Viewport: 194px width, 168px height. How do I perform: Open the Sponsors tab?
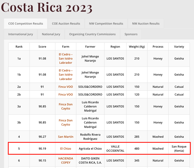click(x=131, y=34)
